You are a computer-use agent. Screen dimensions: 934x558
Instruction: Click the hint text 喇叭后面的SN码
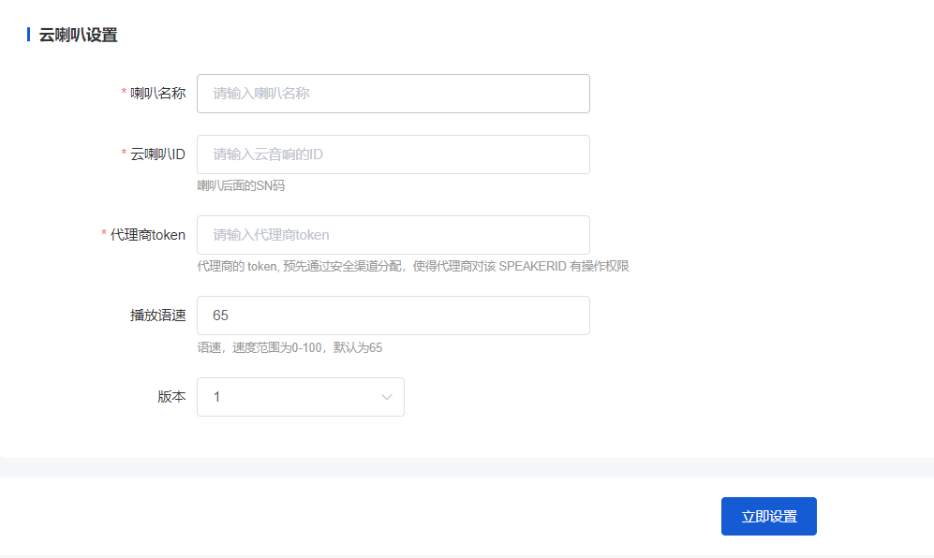[241, 185]
